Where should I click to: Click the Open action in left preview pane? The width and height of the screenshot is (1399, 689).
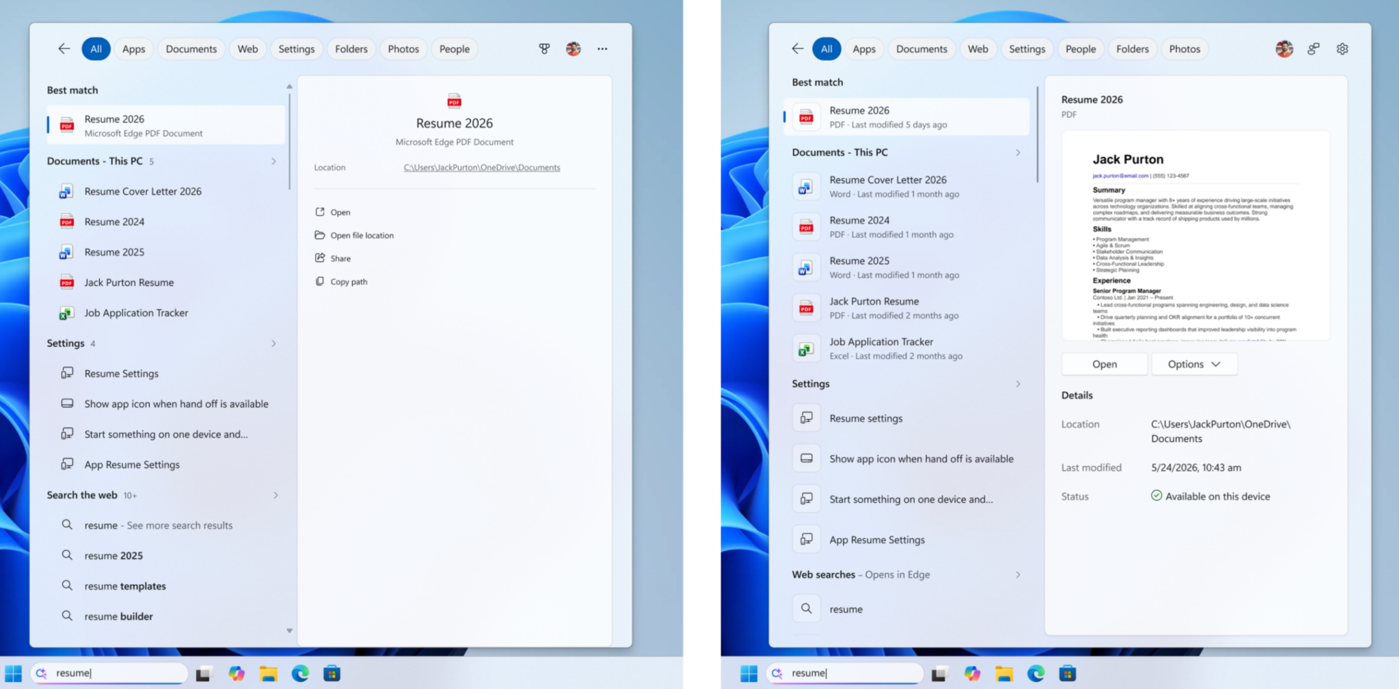[333, 212]
